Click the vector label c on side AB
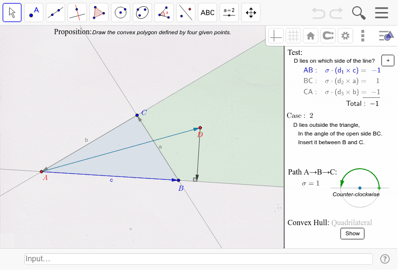Screen dimensions: 398x270 111,180
